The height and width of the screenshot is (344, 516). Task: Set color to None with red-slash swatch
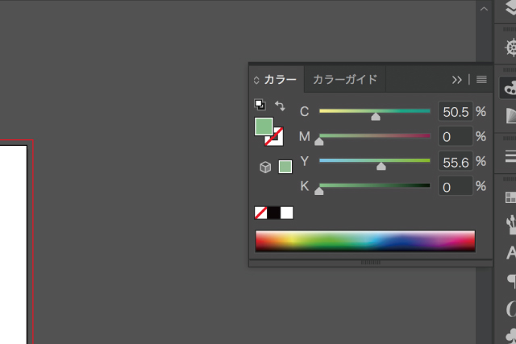pyautogui.click(x=261, y=213)
